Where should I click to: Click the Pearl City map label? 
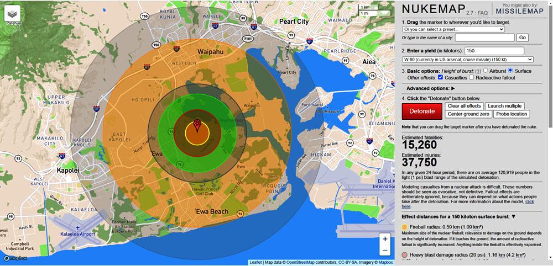(294, 22)
